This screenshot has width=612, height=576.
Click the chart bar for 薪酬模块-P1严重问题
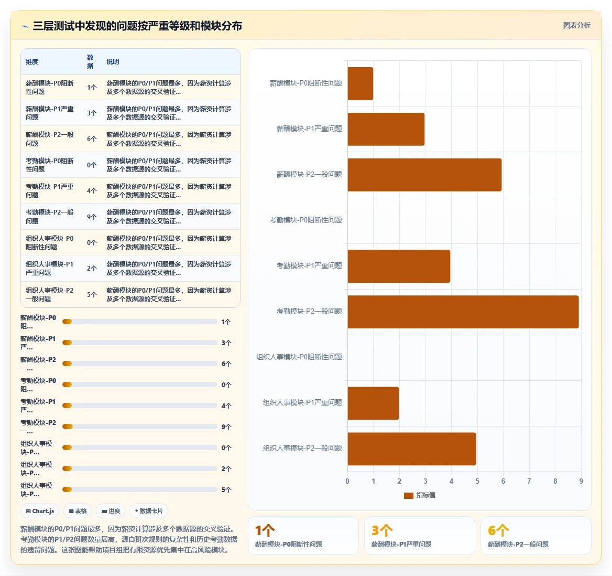386,130
